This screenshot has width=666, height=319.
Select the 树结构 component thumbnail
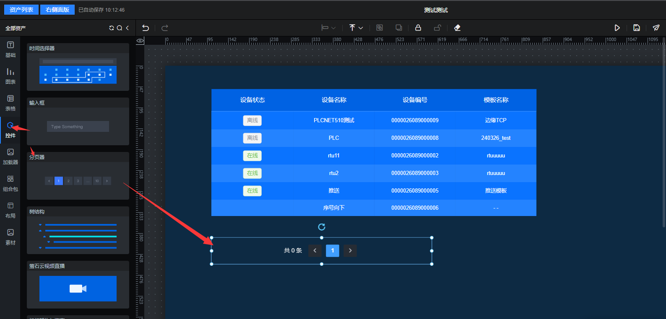[x=78, y=235]
